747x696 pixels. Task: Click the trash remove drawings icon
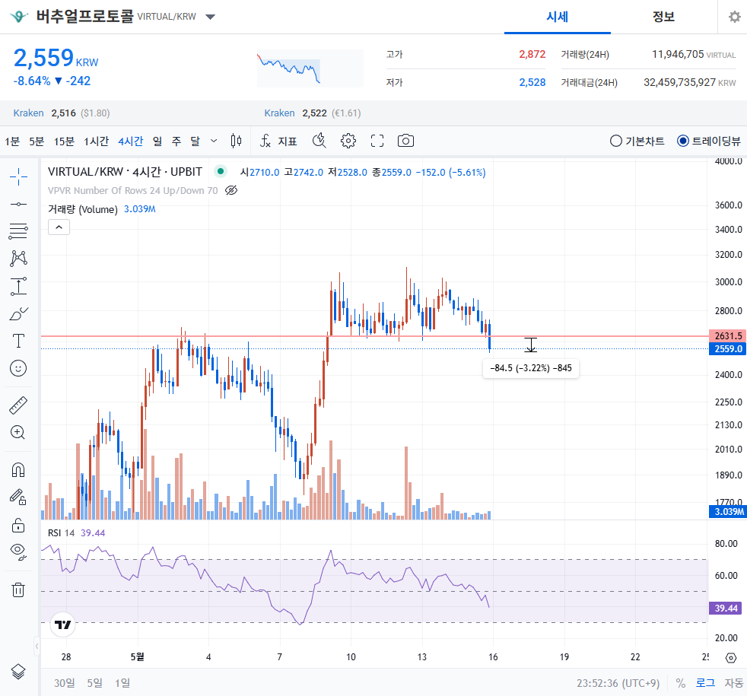18,590
